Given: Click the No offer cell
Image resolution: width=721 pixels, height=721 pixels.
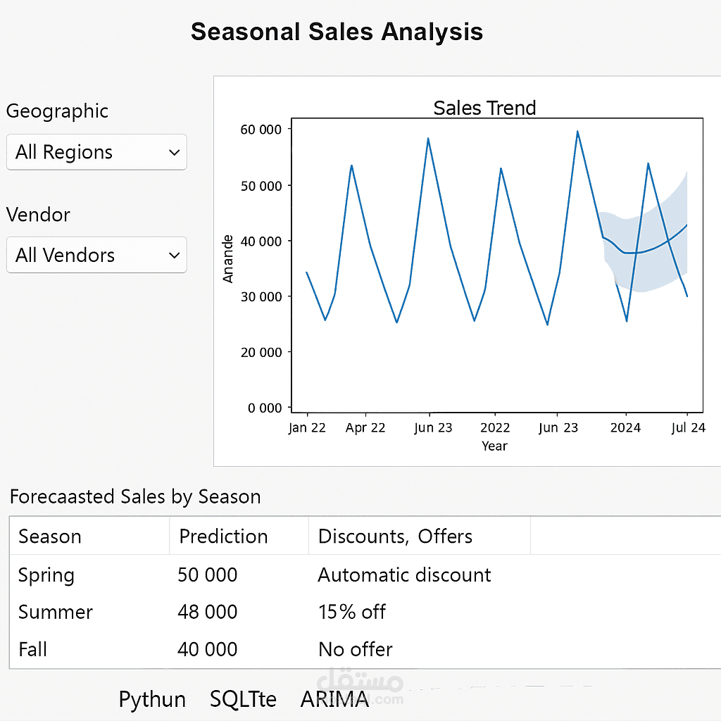Looking at the screenshot, I should [x=355, y=649].
